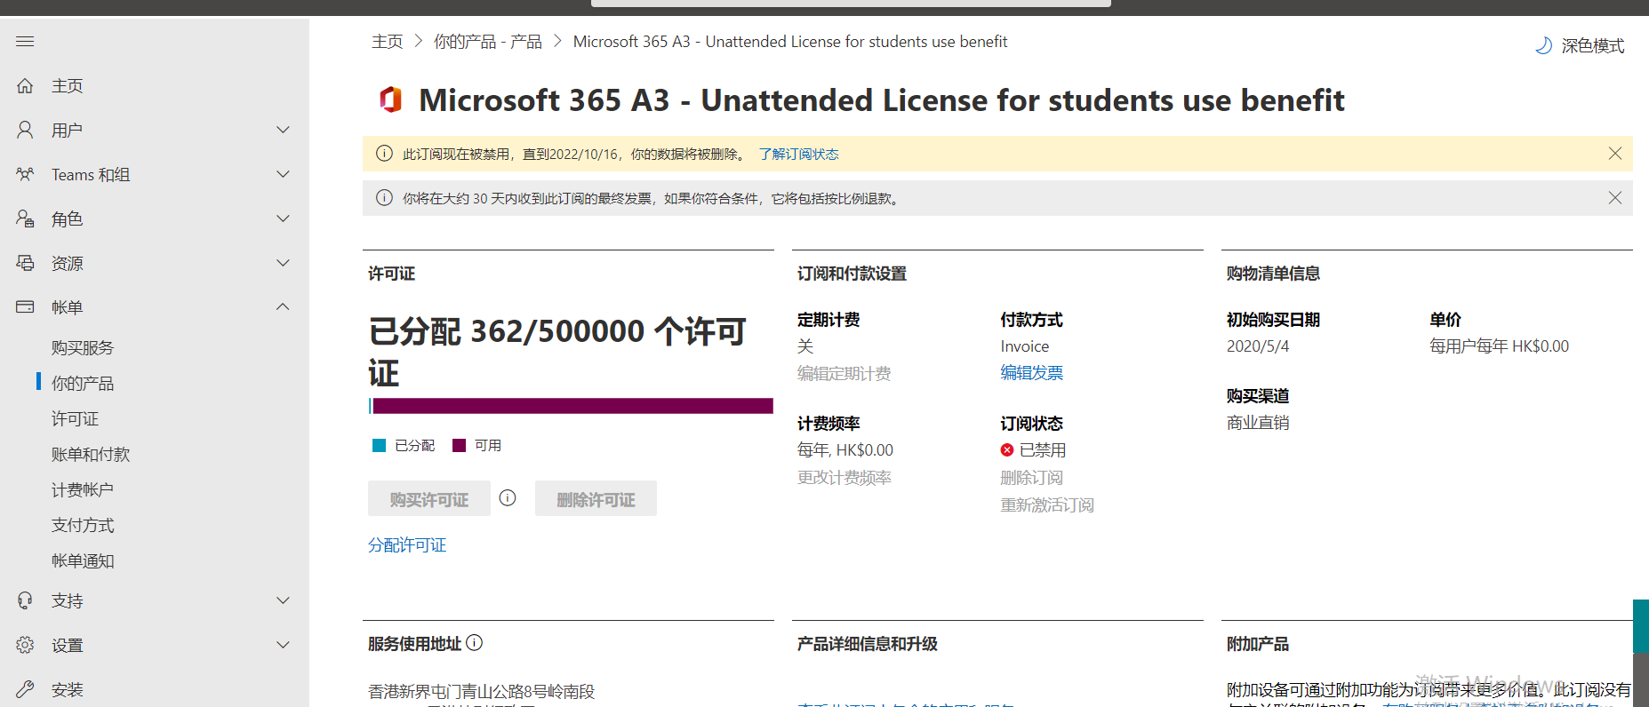Dismiss the gray final invoice banner
1649x707 pixels.
click(x=1615, y=198)
